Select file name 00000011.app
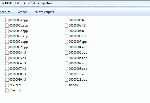Screen dimensions: 150x103 [78, 80]
